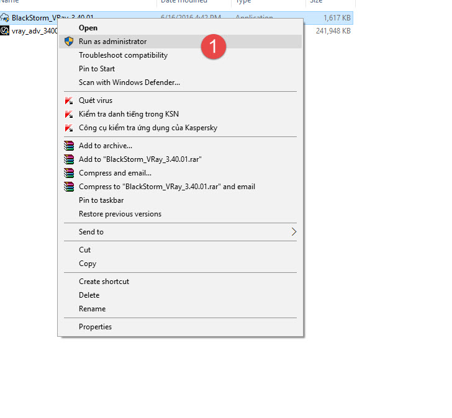The image size is (452, 418).
Task: Select the vray_adv_3400 file name
Action: click(35, 31)
